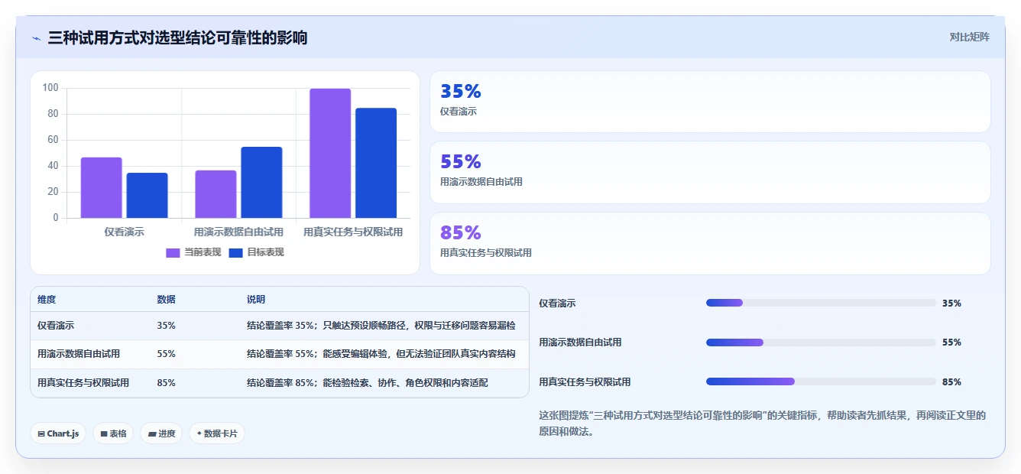This screenshot has height=474, width=1021.
Task: Click the icon beside the main title
Action: click(36, 38)
